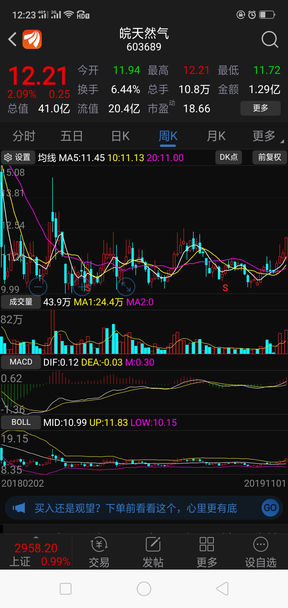288x608 pixels.
Task: Tap the stock name 皖天然气
Action: click(144, 34)
